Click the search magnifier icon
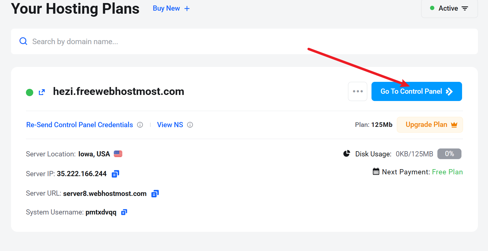The width and height of the screenshot is (488, 251). point(23,41)
